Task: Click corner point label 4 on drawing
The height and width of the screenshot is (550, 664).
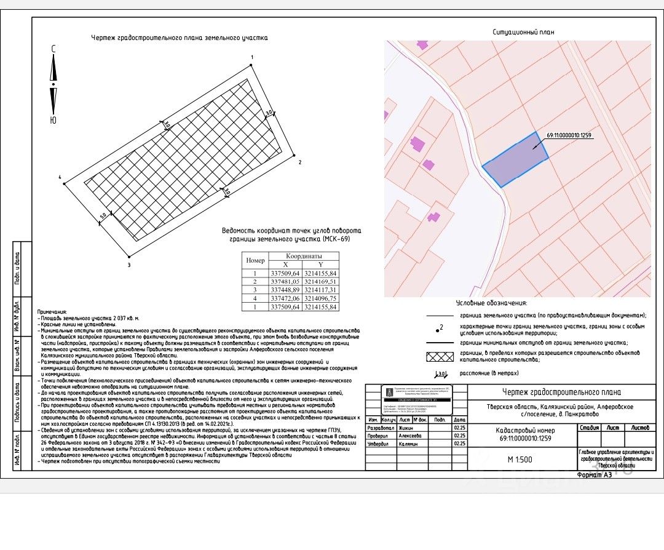Action: tap(60, 177)
